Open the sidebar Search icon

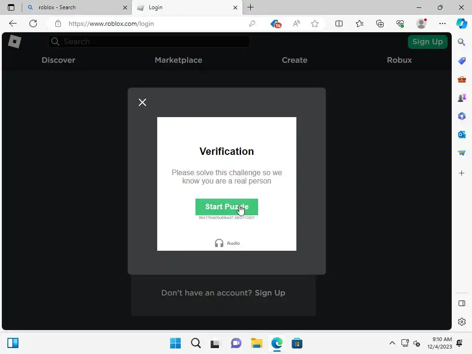point(461,42)
